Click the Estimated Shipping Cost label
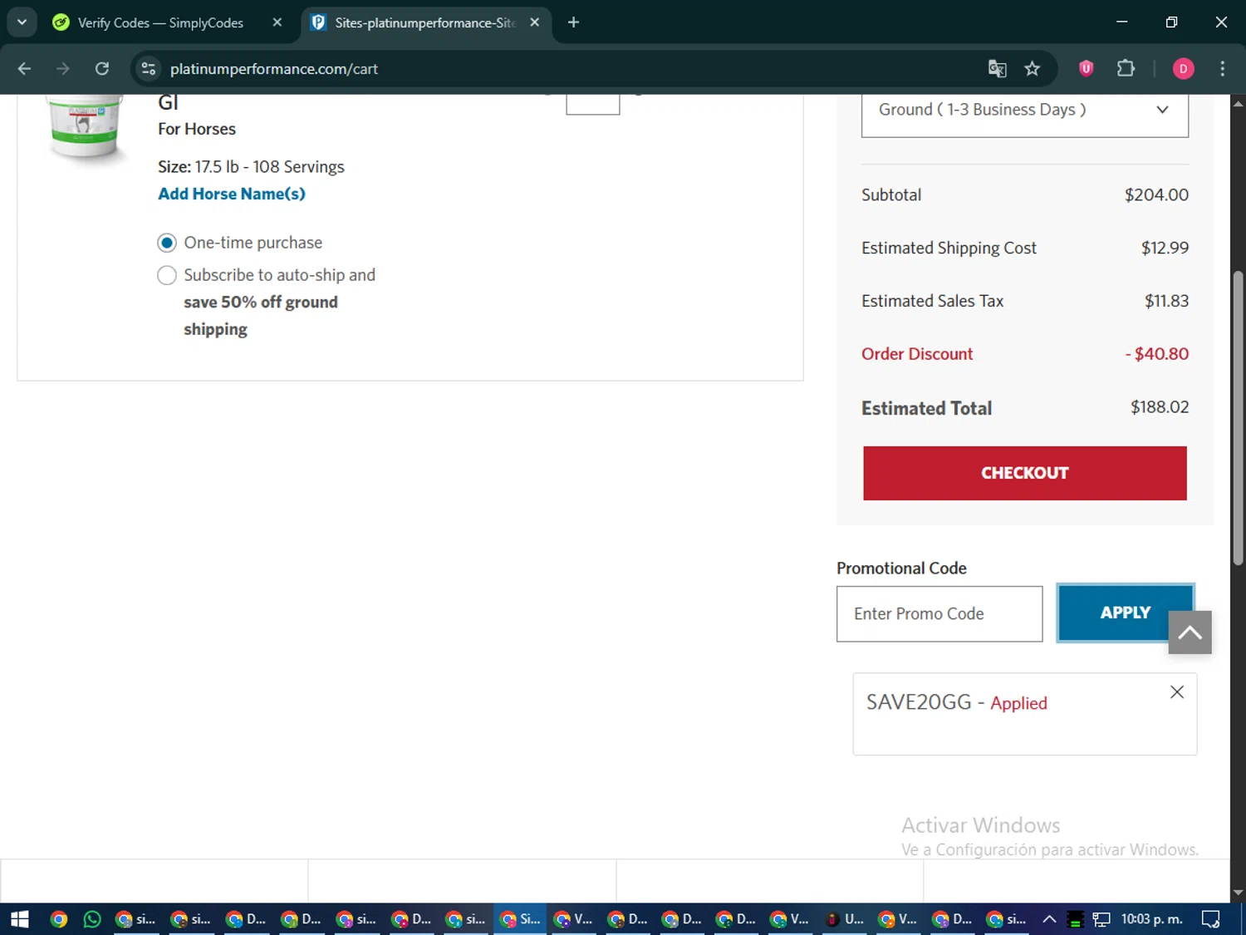The width and height of the screenshot is (1246, 935). pos(949,248)
